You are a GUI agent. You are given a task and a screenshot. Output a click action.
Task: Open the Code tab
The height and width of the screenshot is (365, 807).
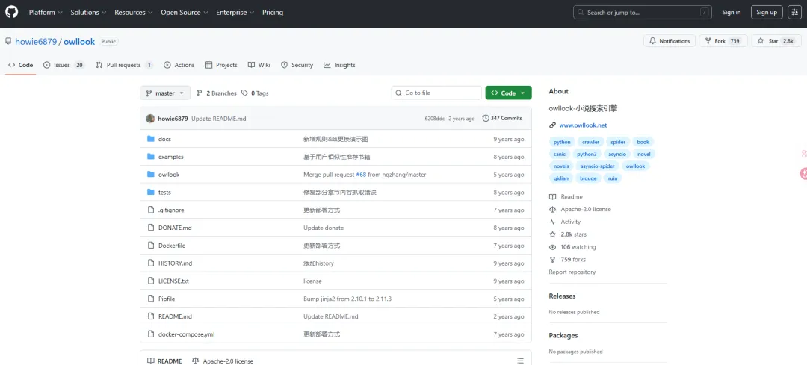21,65
